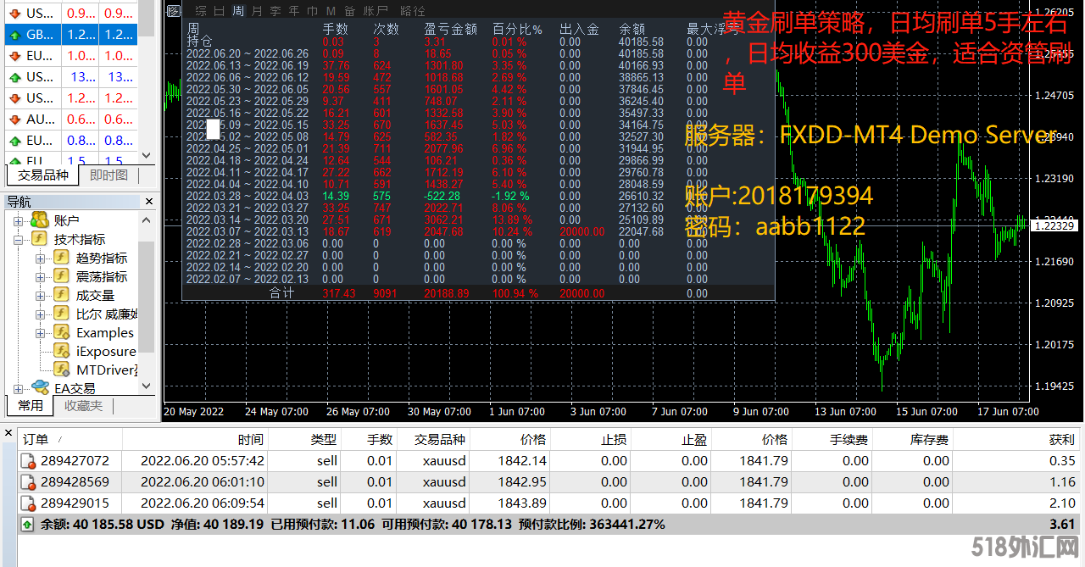Viewport: 1085px width, 567px height.
Task: Sort by the 获利 column header
Action: pos(1018,440)
